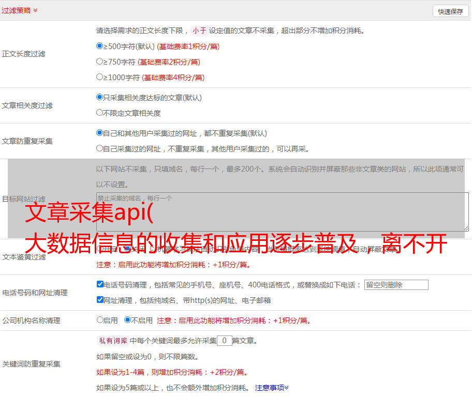This screenshot has height=397, width=472.
Task: Click the 小于 highlighted tag
Action: pyautogui.click(x=199, y=30)
